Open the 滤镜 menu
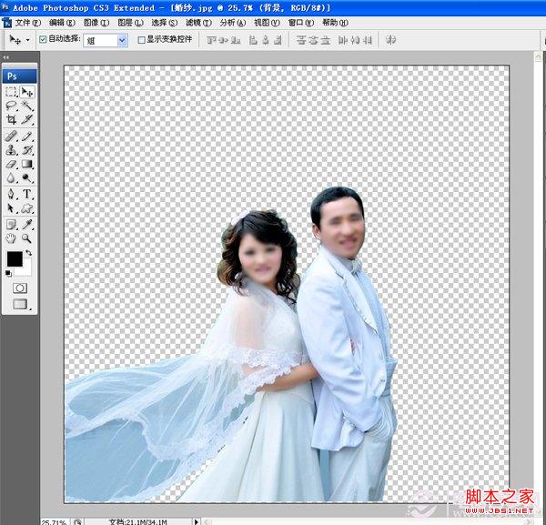Viewport: 546px width, 525px height. pos(198,22)
